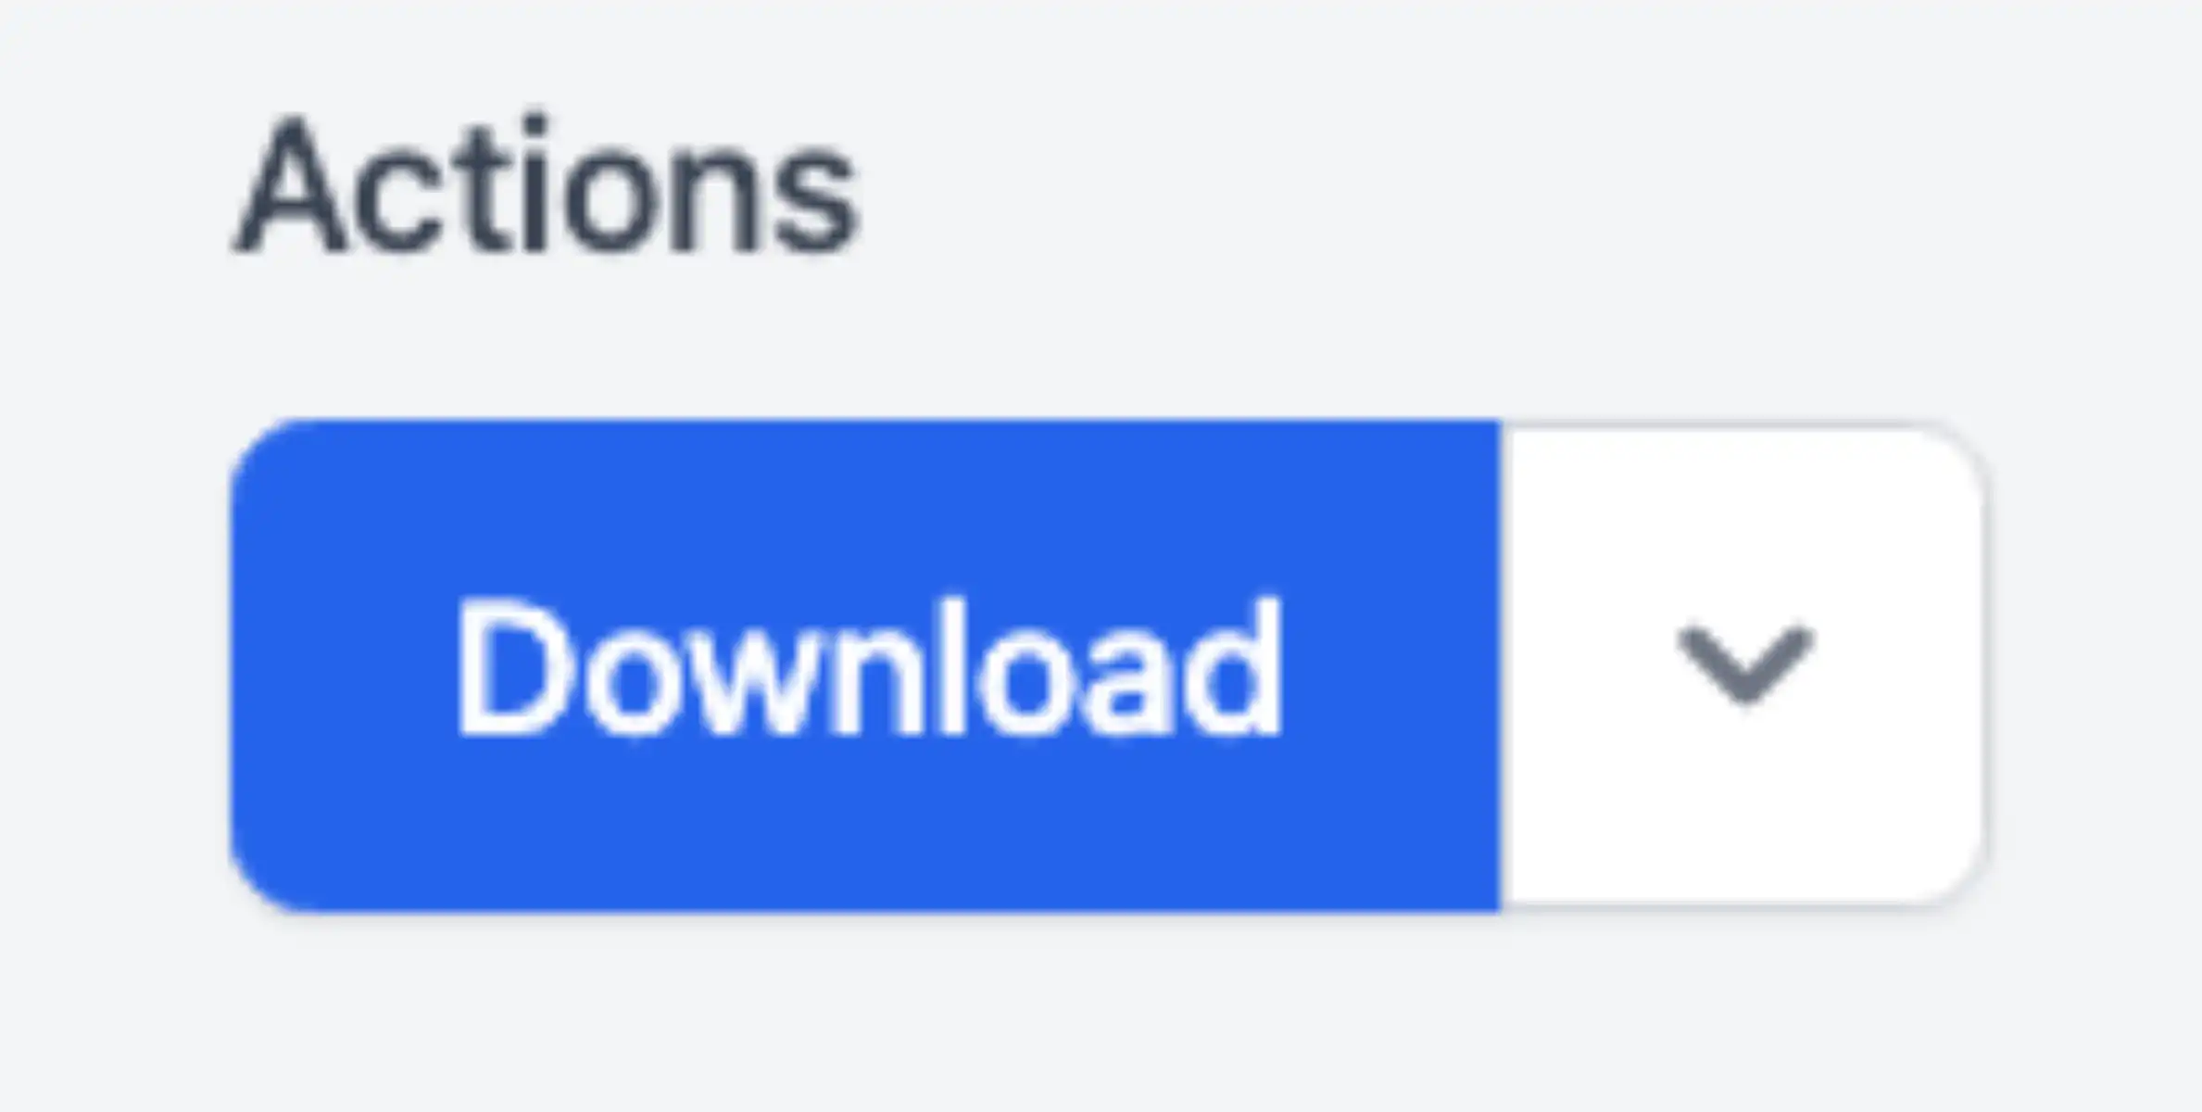
Task: Show more actions via the chevron icon
Action: (x=1743, y=665)
